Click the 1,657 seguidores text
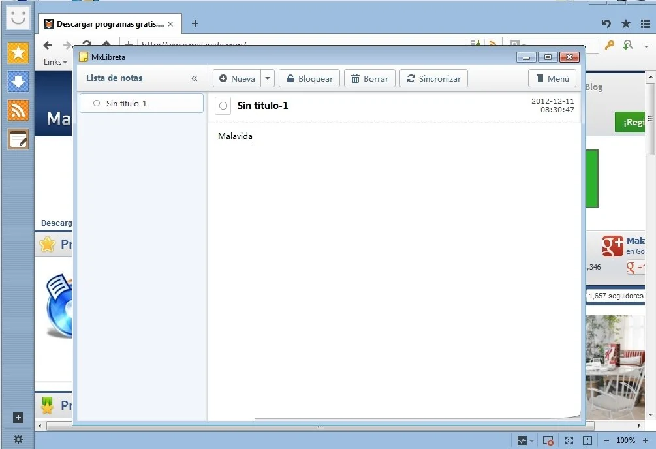This screenshot has height=449, width=656. pos(616,296)
